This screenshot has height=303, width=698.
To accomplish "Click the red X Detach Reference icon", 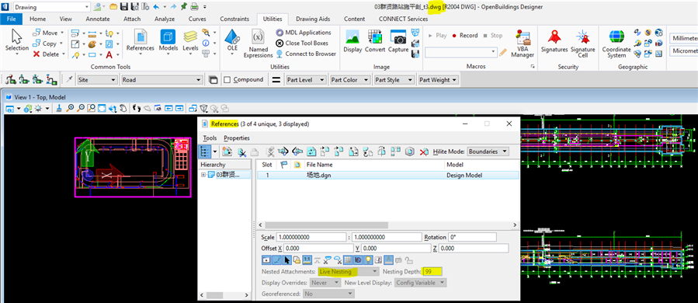I will click(424, 151).
